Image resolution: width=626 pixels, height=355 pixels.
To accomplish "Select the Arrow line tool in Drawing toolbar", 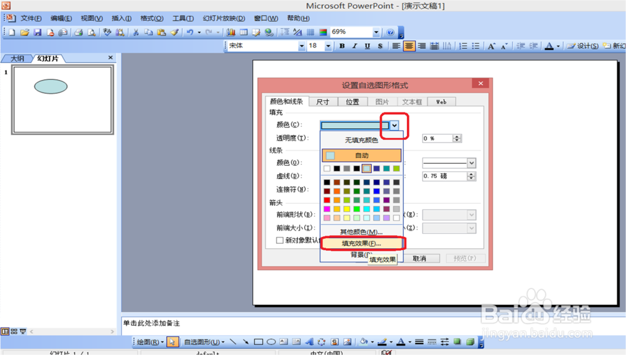I will [245, 342].
